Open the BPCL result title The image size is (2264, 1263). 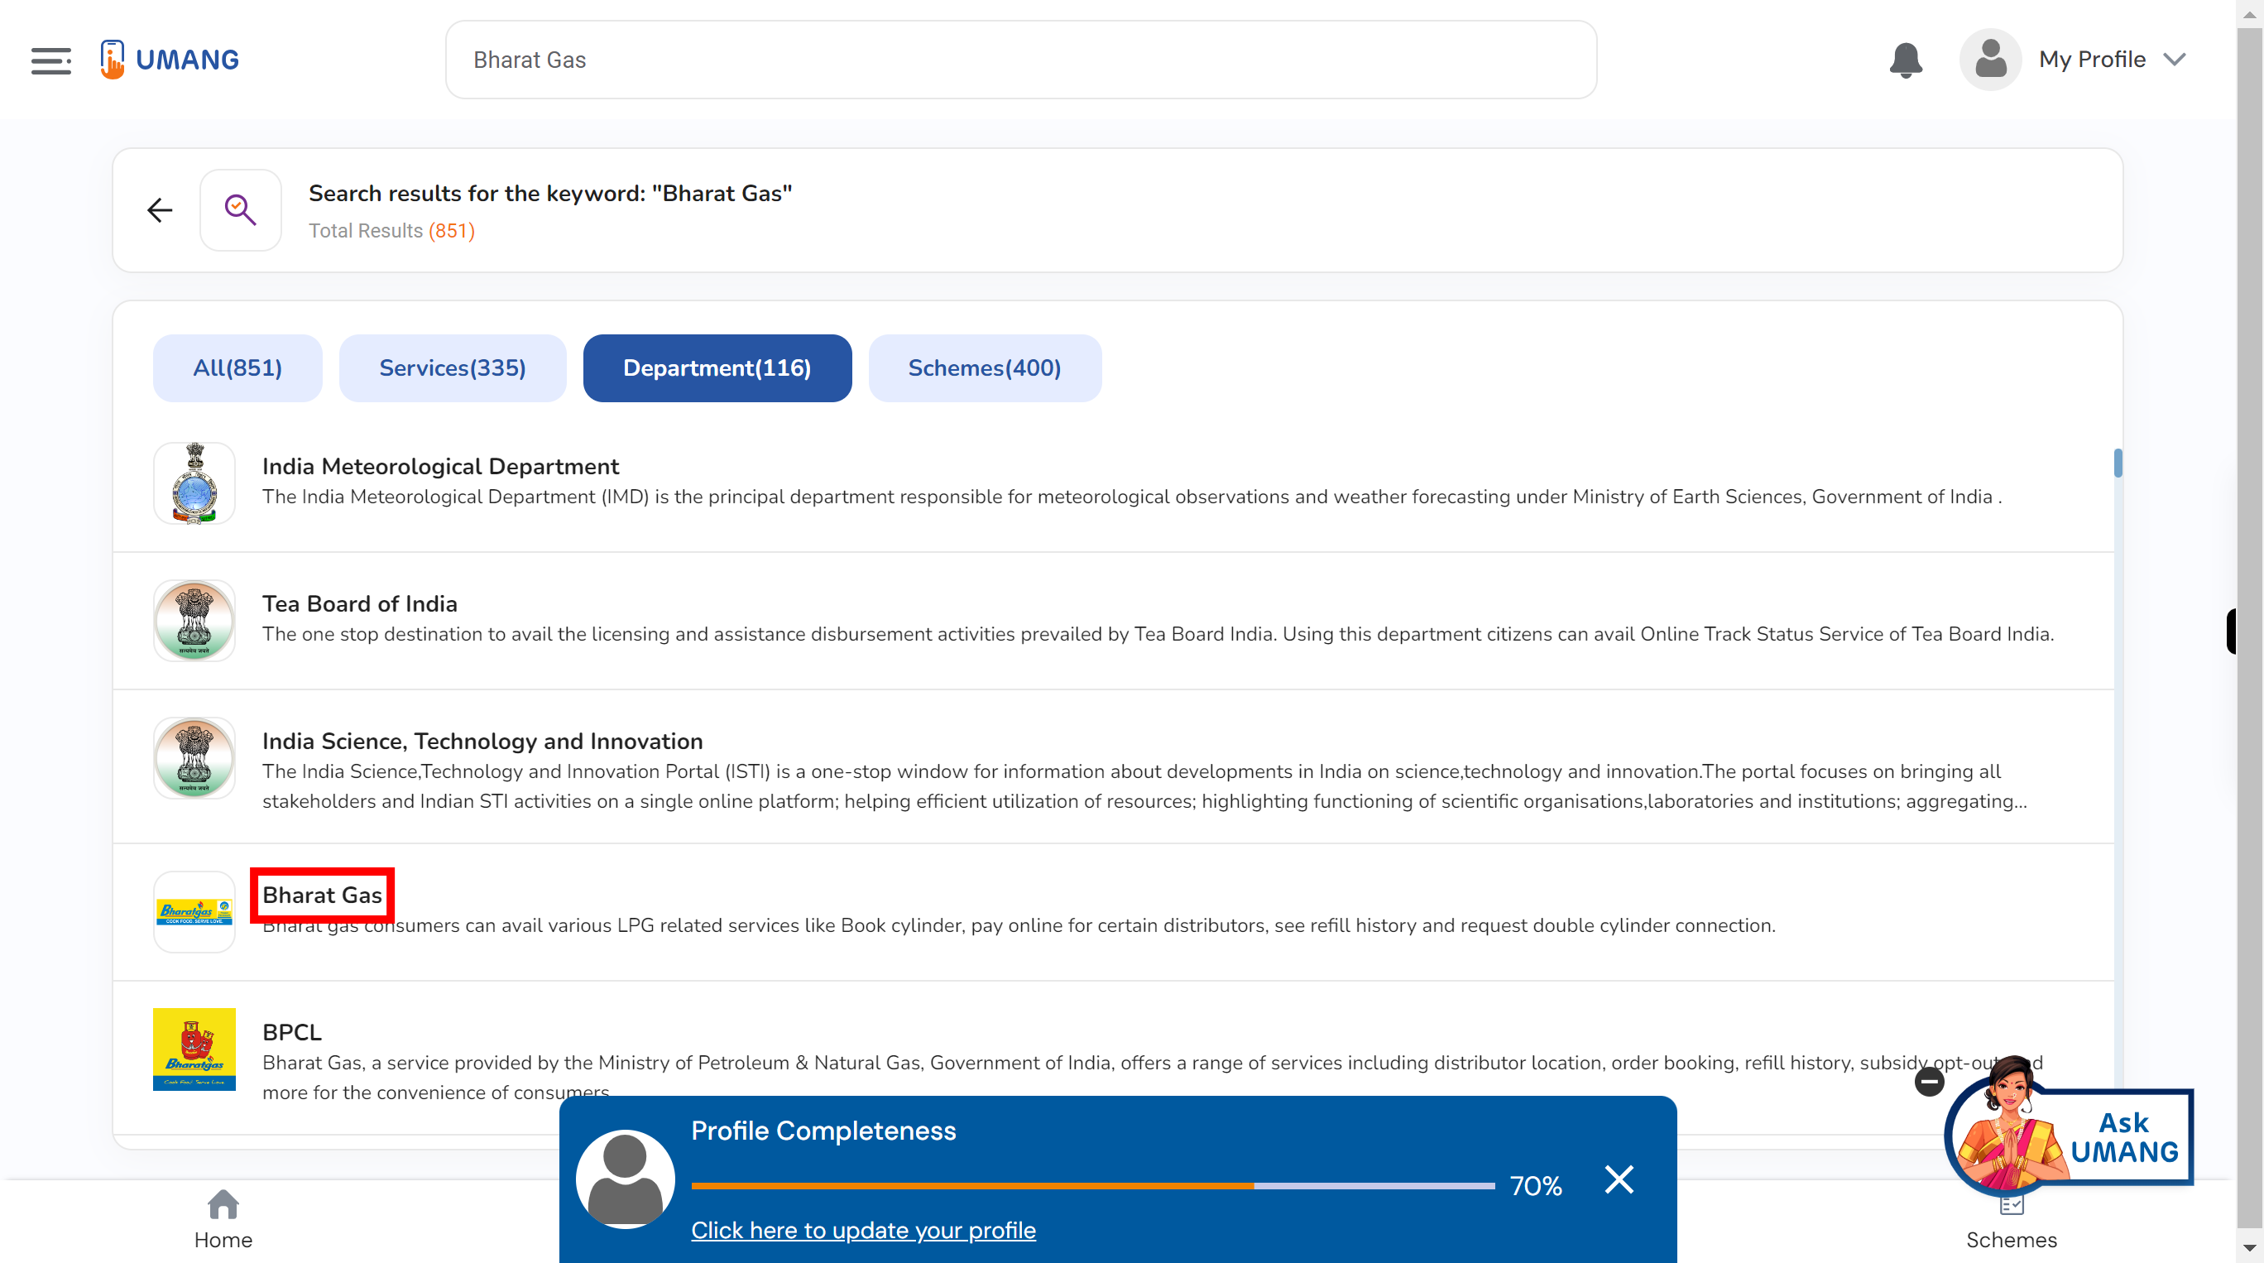point(292,1032)
